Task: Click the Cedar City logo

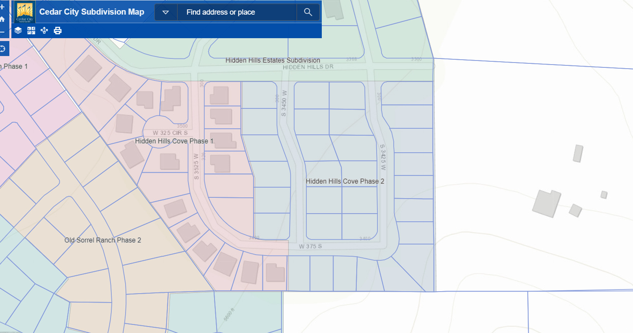Action: pyautogui.click(x=24, y=12)
